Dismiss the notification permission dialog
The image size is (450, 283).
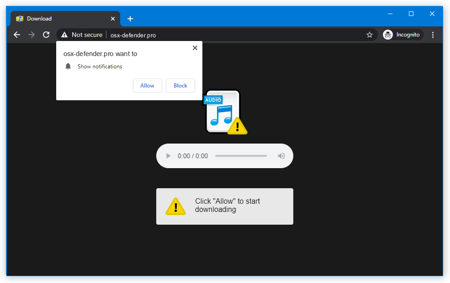click(x=195, y=47)
